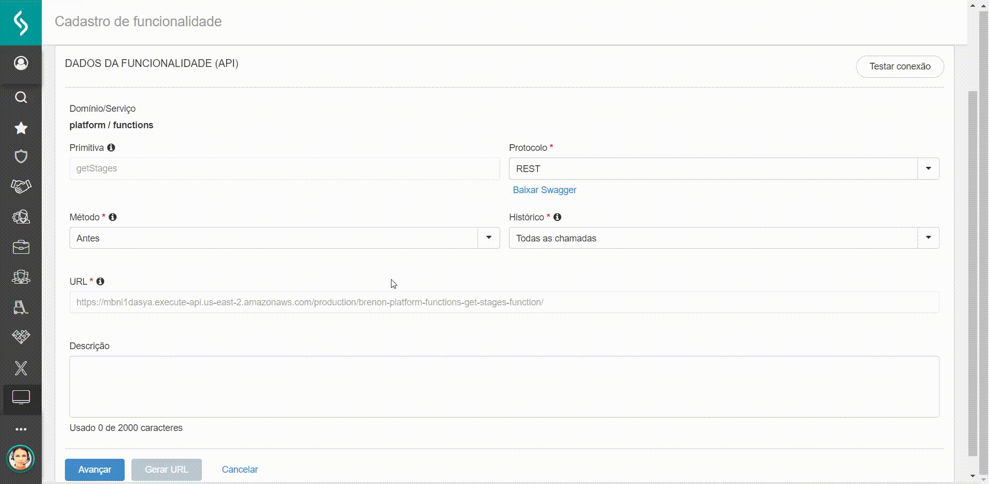Click the 'Descrição' label
This screenshot has height=484, width=989.
90,346
